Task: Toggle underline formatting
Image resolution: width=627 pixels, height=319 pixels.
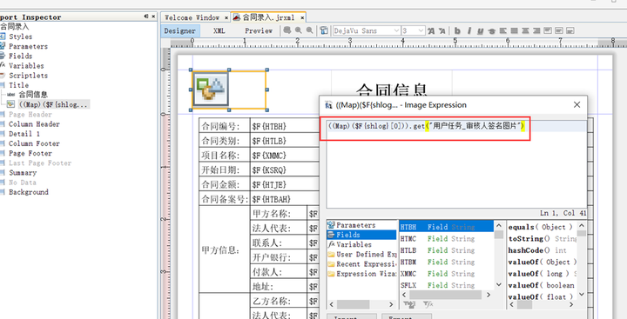Action: [x=480, y=30]
